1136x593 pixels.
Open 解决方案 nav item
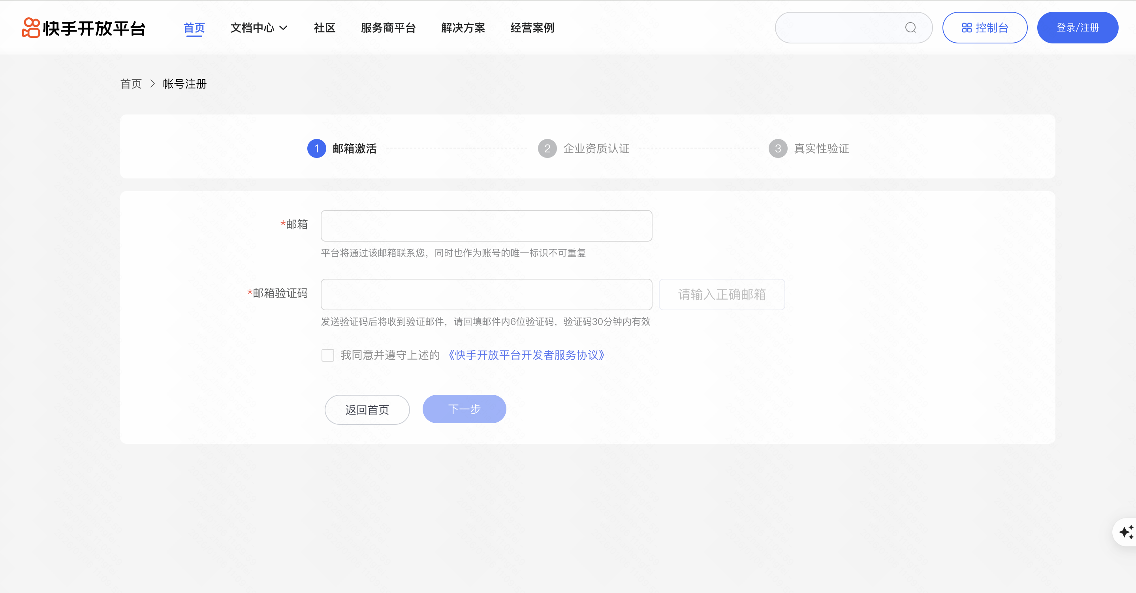point(463,28)
